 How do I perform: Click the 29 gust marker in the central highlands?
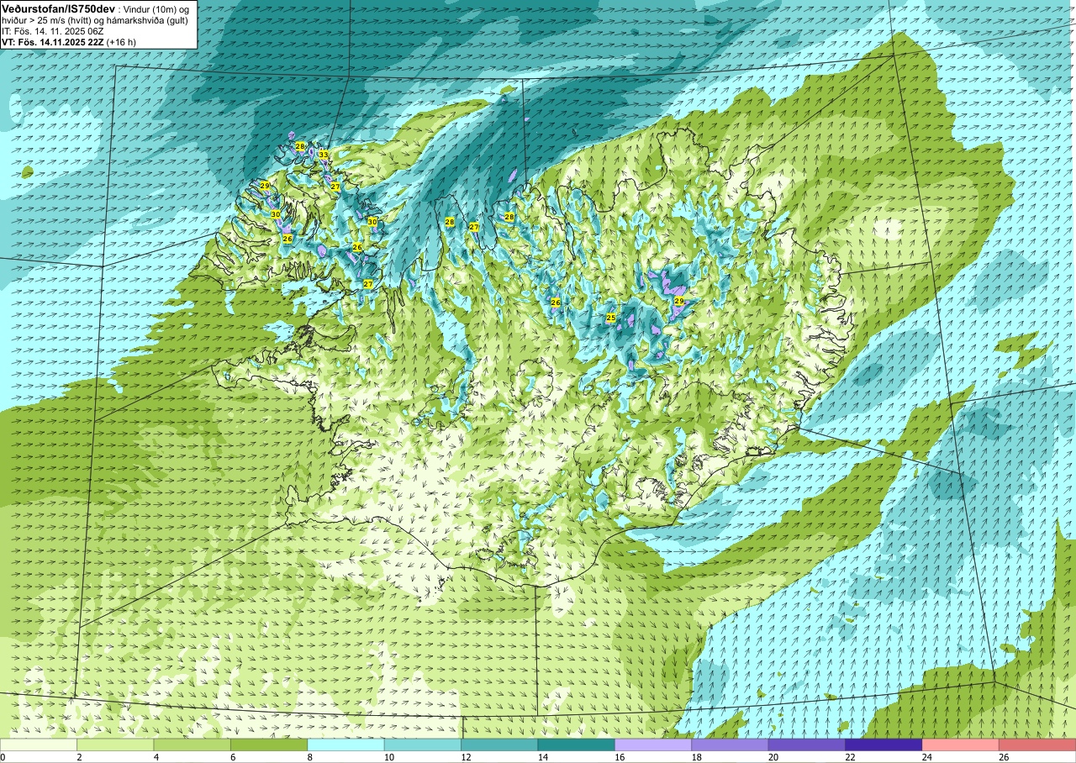679,301
